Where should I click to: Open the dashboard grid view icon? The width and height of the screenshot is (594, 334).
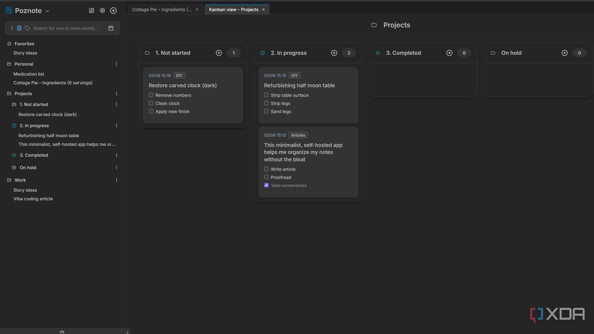pos(91,11)
